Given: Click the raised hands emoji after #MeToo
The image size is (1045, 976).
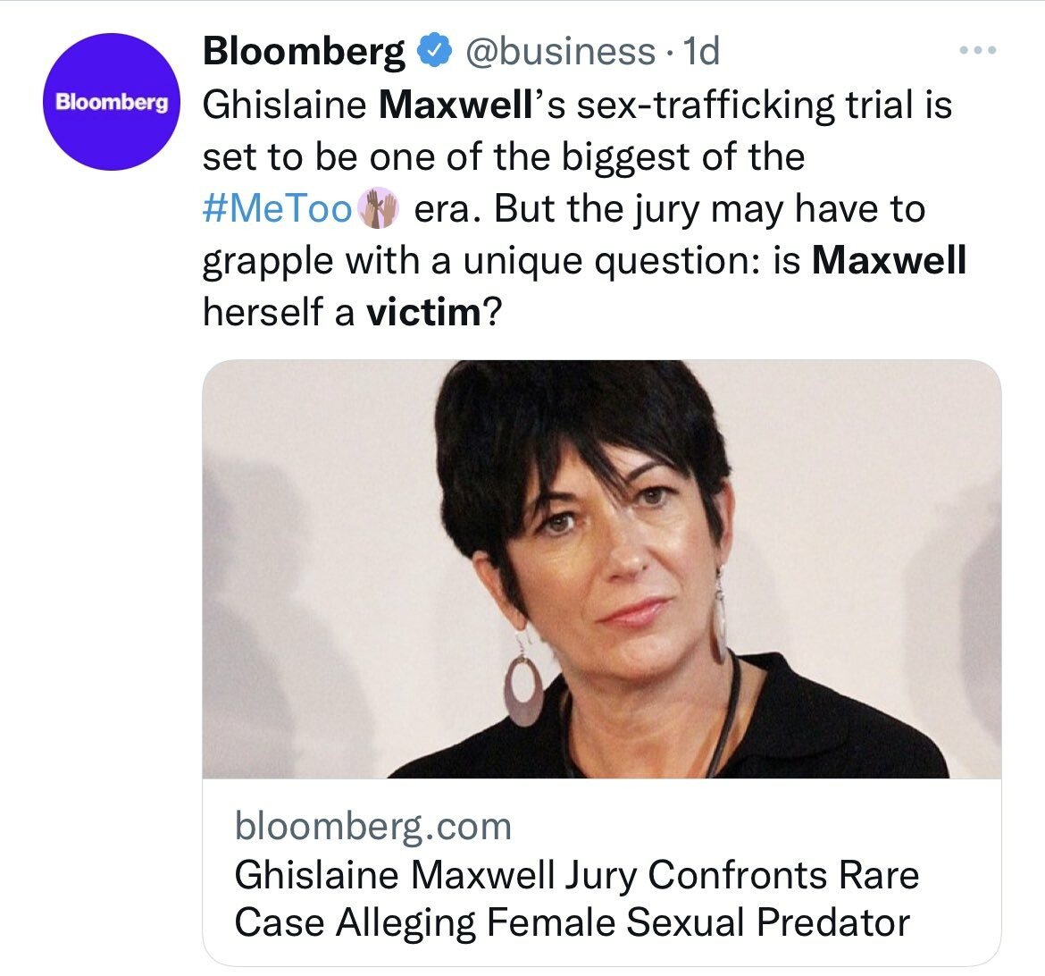Looking at the screenshot, I should (x=376, y=209).
